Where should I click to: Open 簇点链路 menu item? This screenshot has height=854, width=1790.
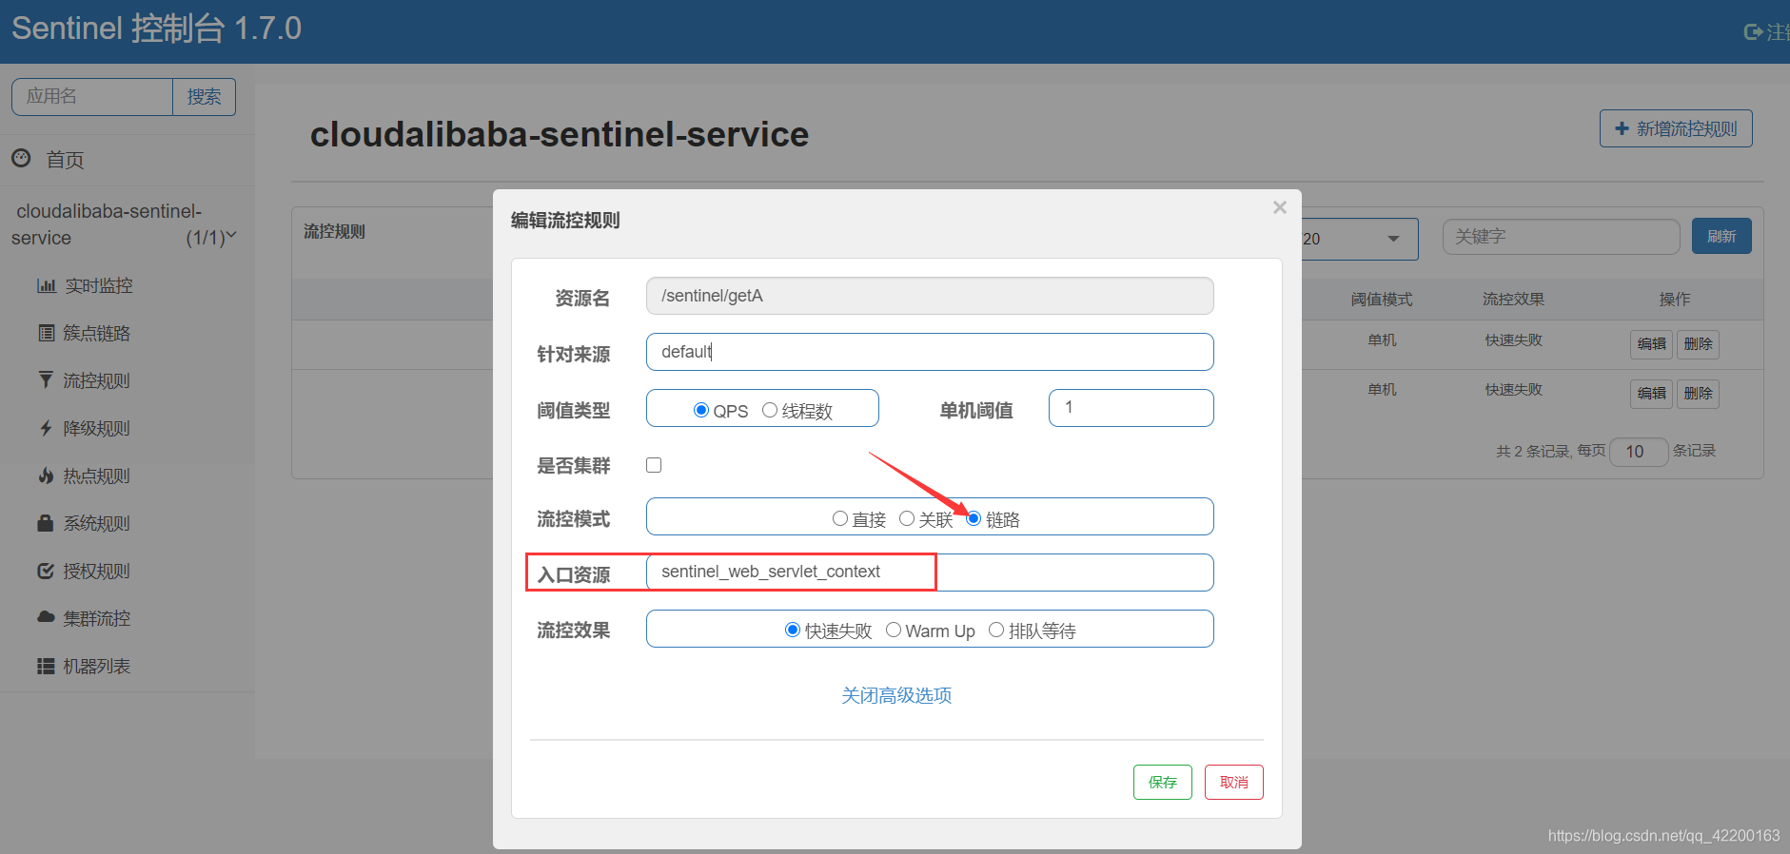(96, 333)
